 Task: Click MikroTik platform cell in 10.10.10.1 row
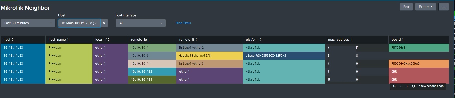click(x=284, y=48)
